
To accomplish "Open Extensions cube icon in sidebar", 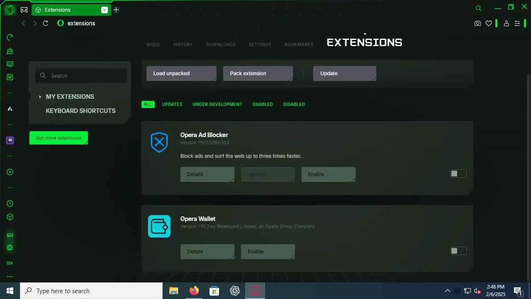I will point(10,217).
